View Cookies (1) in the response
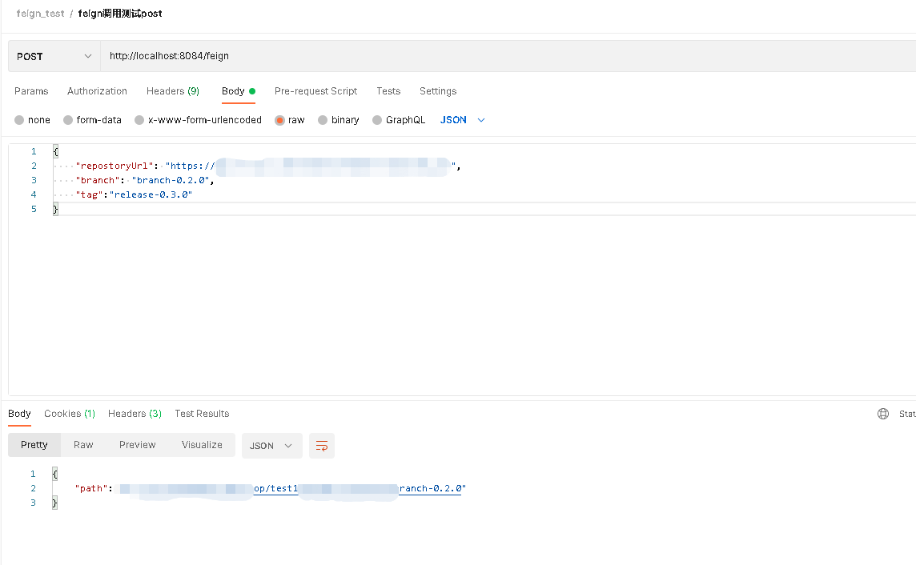The width and height of the screenshot is (916, 565). tap(69, 414)
